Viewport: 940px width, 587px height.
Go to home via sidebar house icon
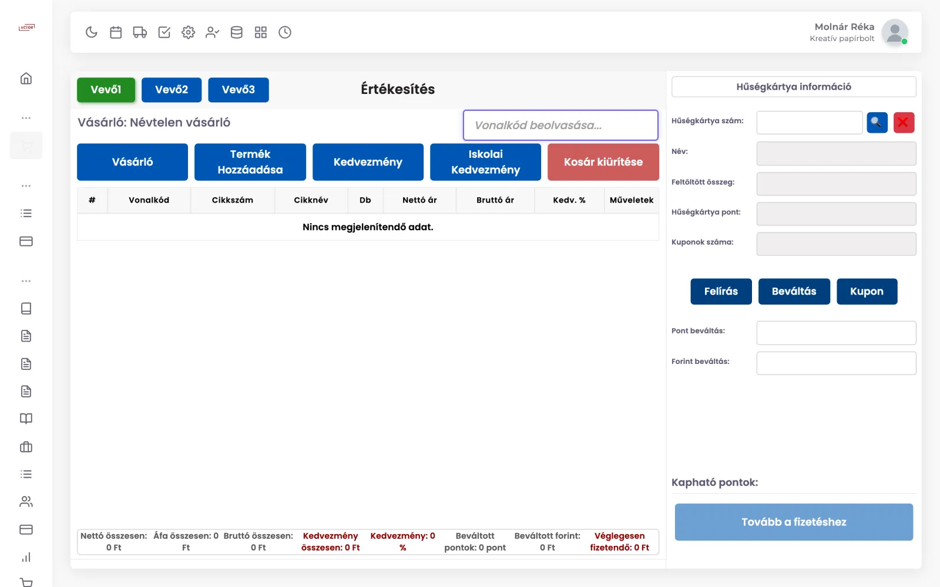pos(26,79)
